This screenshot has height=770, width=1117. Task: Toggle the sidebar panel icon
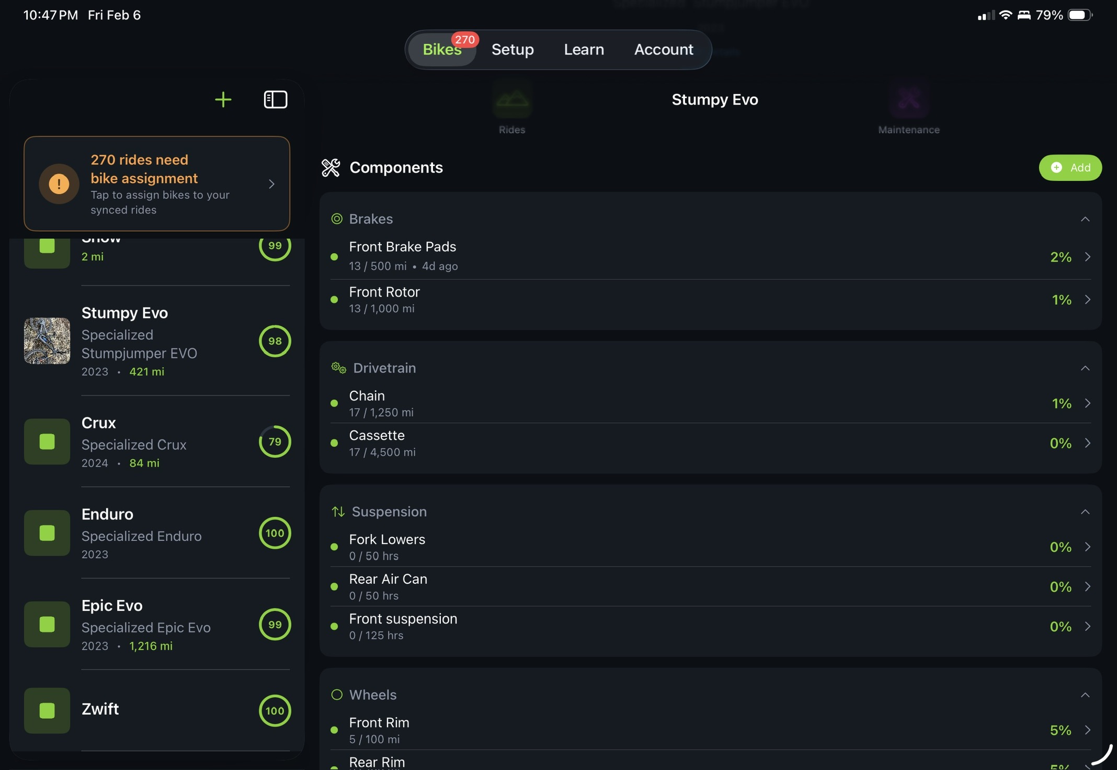(275, 99)
